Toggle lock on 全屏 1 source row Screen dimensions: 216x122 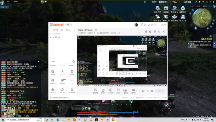tap(53, 37)
